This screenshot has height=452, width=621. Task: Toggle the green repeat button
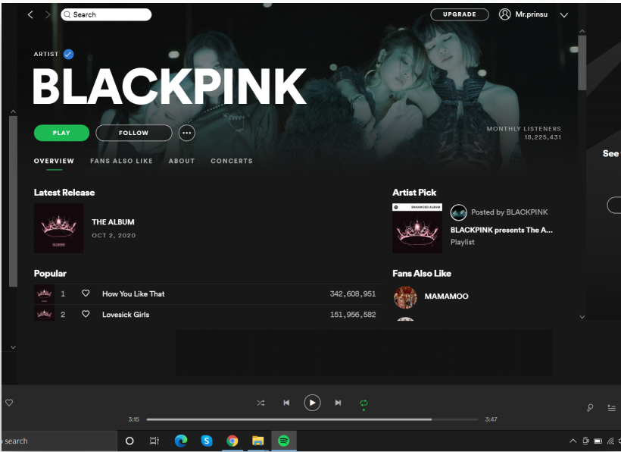[x=364, y=403]
